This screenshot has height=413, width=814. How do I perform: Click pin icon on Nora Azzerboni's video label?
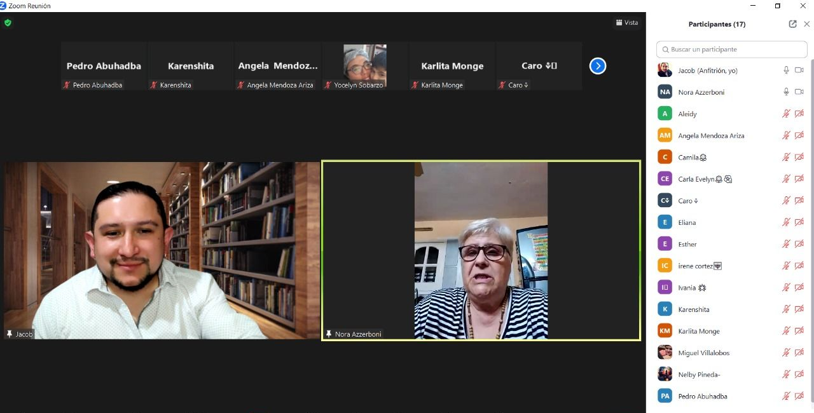(329, 334)
